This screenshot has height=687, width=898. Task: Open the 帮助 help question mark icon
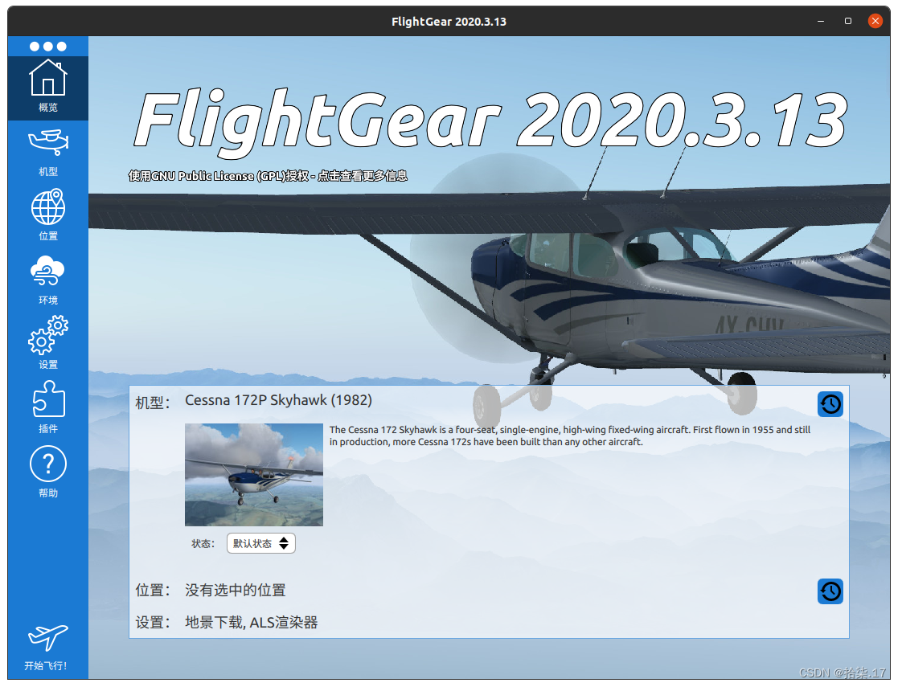click(47, 464)
